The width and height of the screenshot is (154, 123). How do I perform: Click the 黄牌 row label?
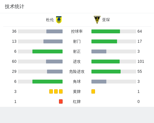click(x=77, y=92)
